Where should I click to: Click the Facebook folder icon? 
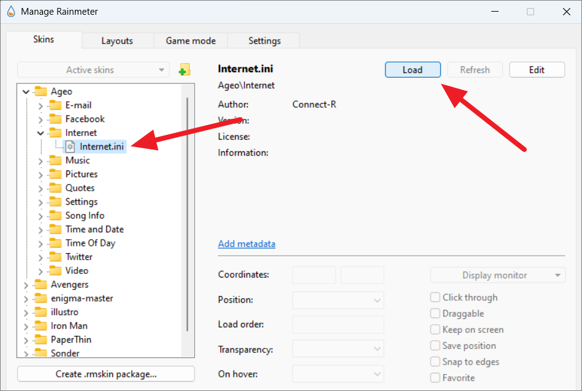55,119
